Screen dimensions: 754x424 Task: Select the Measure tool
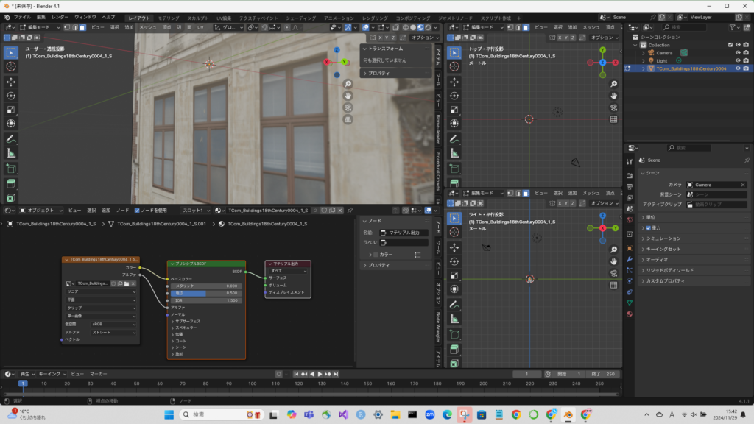coord(11,153)
